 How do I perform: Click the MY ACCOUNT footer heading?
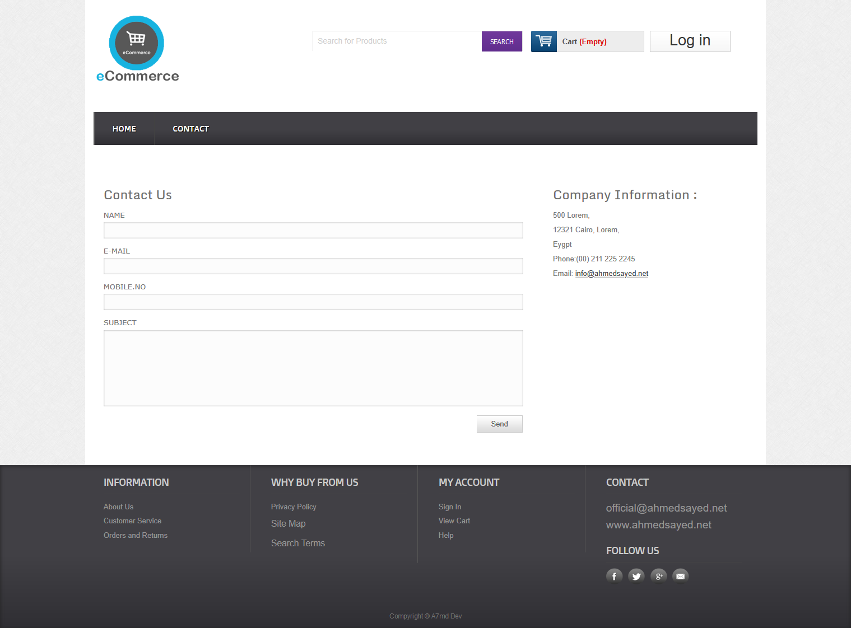coord(469,482)
